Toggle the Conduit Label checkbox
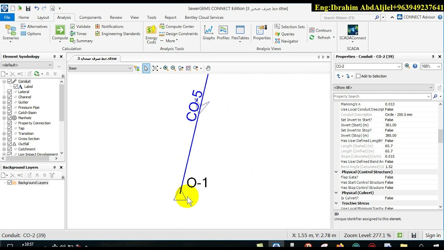Image resolution: width=444 pixels, height=250 pixels. (x=16, y=86)
